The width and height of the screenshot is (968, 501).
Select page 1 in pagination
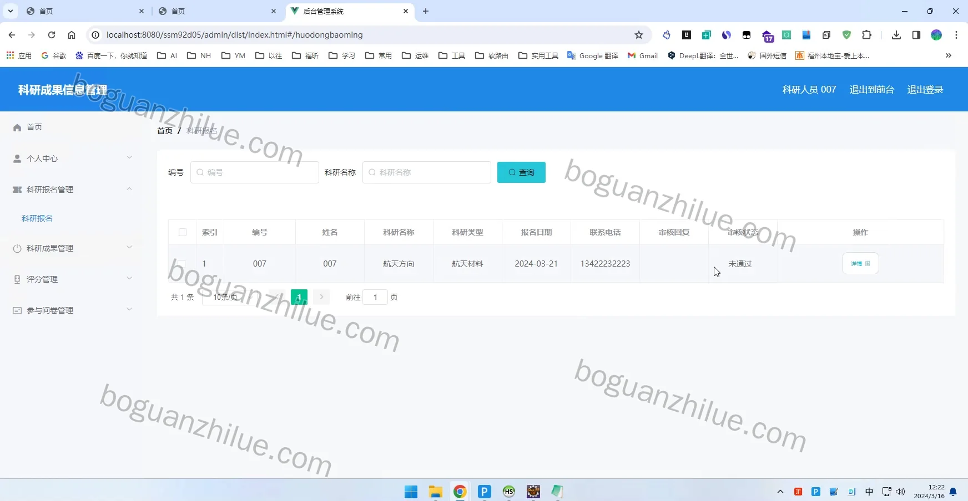click(x=299, y=297)
